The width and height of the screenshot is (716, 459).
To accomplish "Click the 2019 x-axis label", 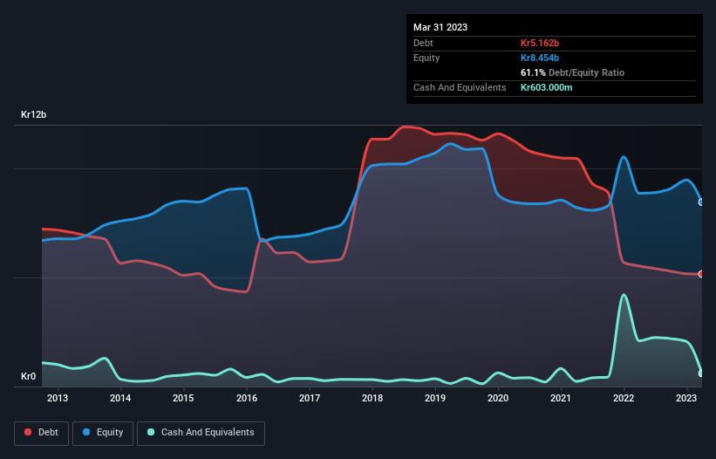I will click(x=435, y=398).
